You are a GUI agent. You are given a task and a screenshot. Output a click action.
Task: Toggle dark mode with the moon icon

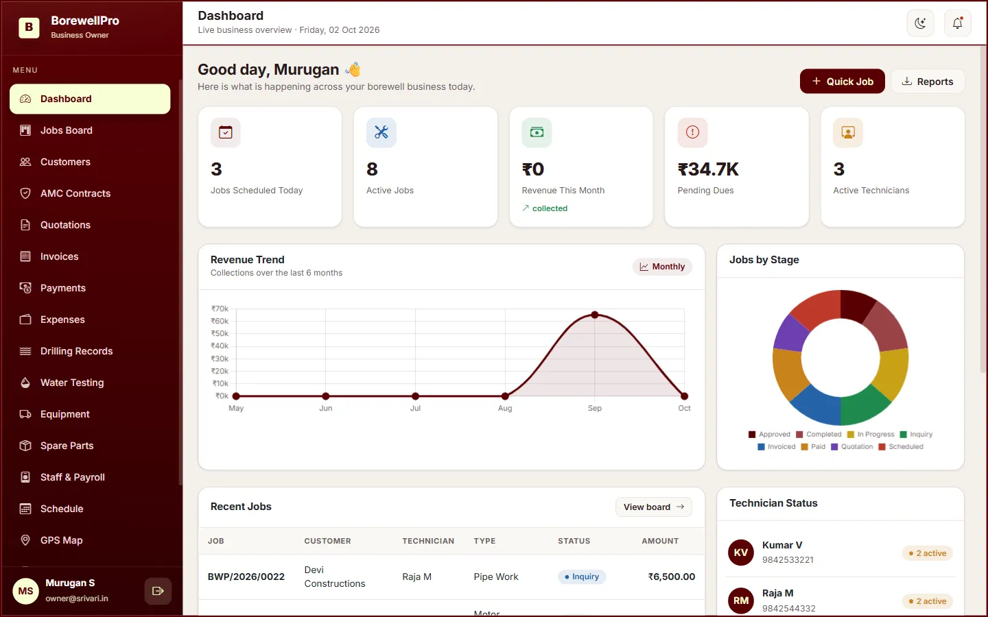[x=920, y=23]
